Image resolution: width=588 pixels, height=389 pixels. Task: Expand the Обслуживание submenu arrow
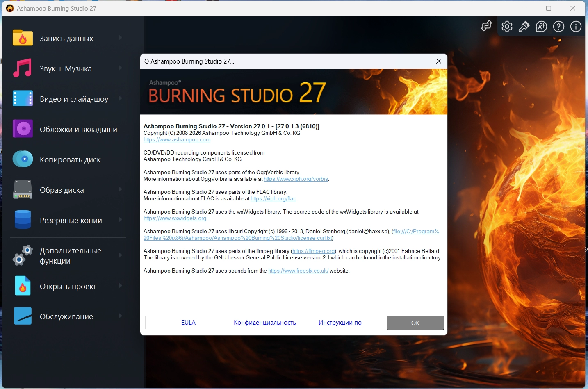pyautogui.click(x=120, y=316)
